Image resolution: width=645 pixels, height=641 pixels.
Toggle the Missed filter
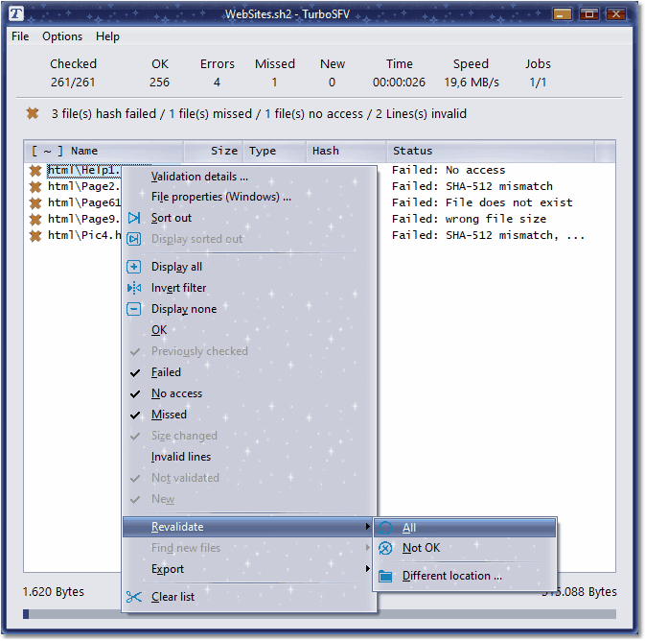(249, 415)
